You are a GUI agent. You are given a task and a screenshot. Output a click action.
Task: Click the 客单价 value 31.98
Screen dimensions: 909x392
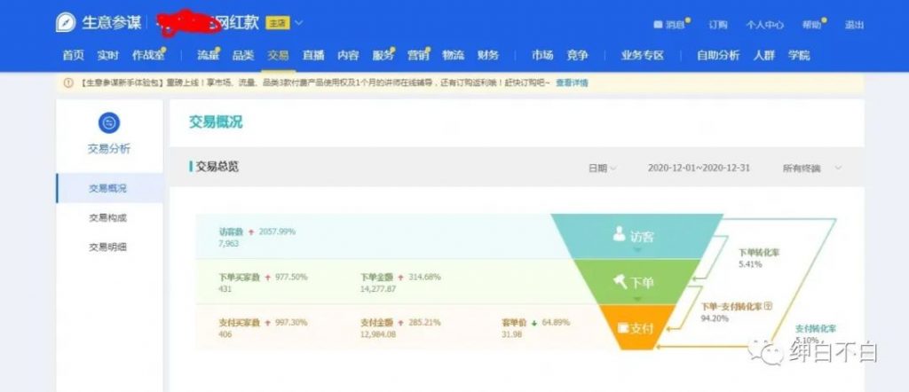(512, 334)
